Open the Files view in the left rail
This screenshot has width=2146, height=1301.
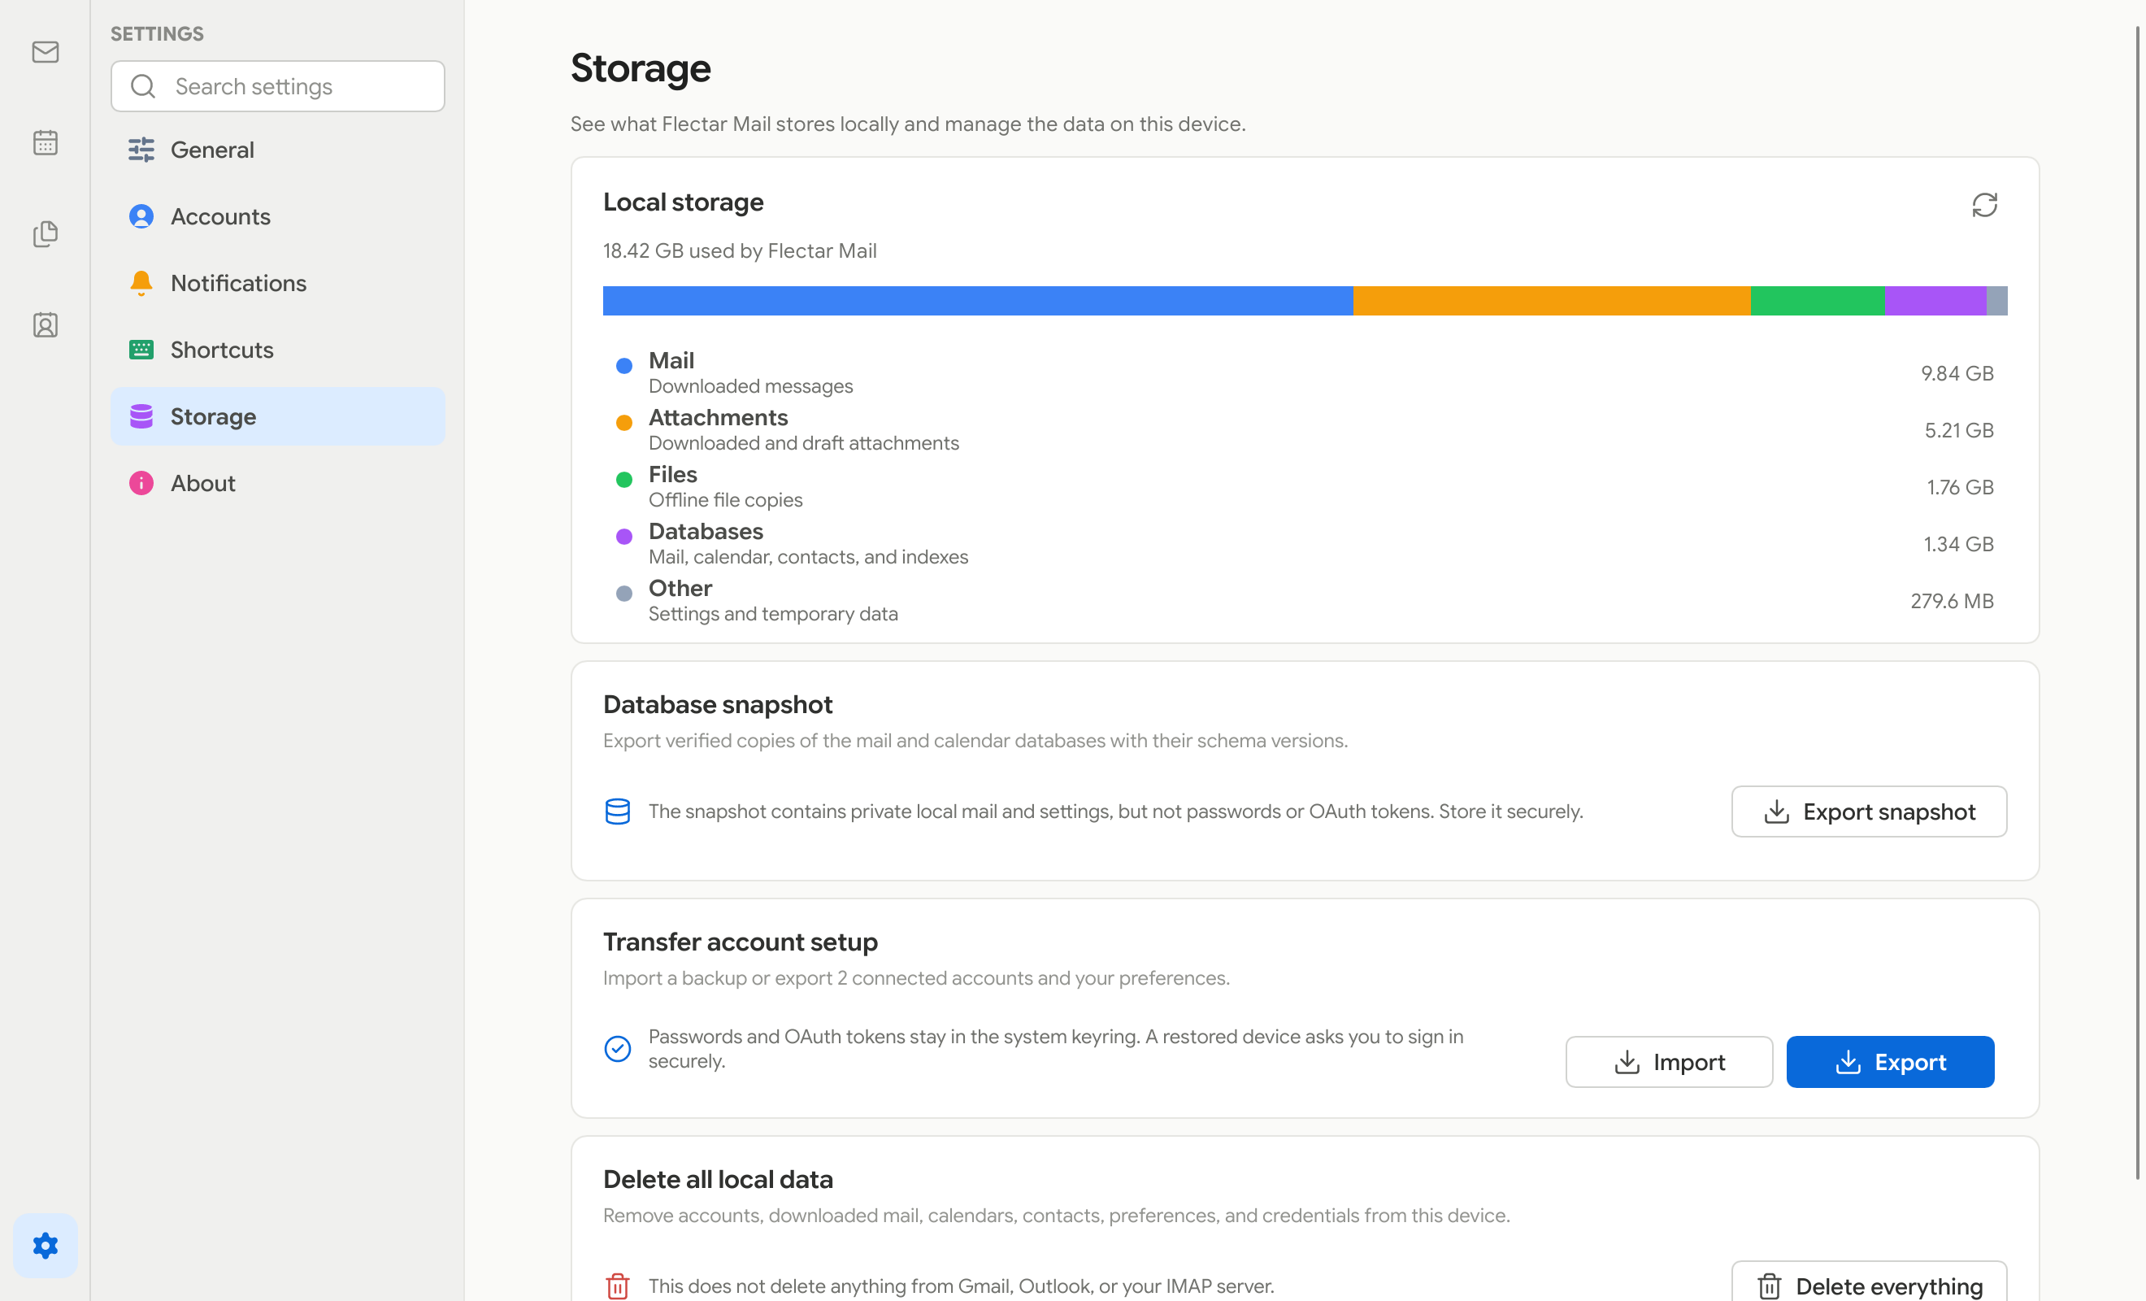click(x=46, y=233)
